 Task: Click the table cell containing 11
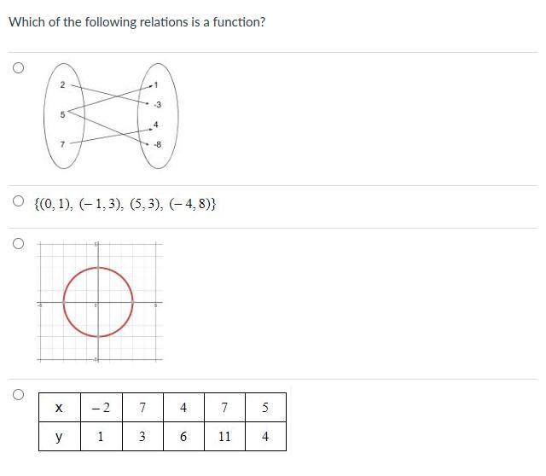tap(224, 437)
